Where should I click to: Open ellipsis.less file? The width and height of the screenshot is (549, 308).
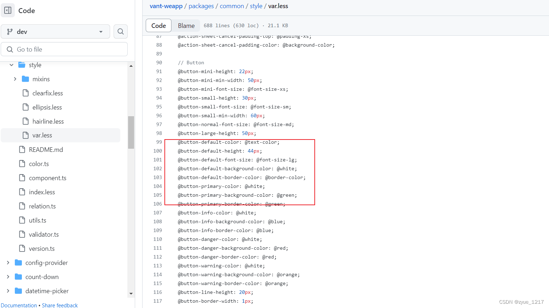(47, 107)
